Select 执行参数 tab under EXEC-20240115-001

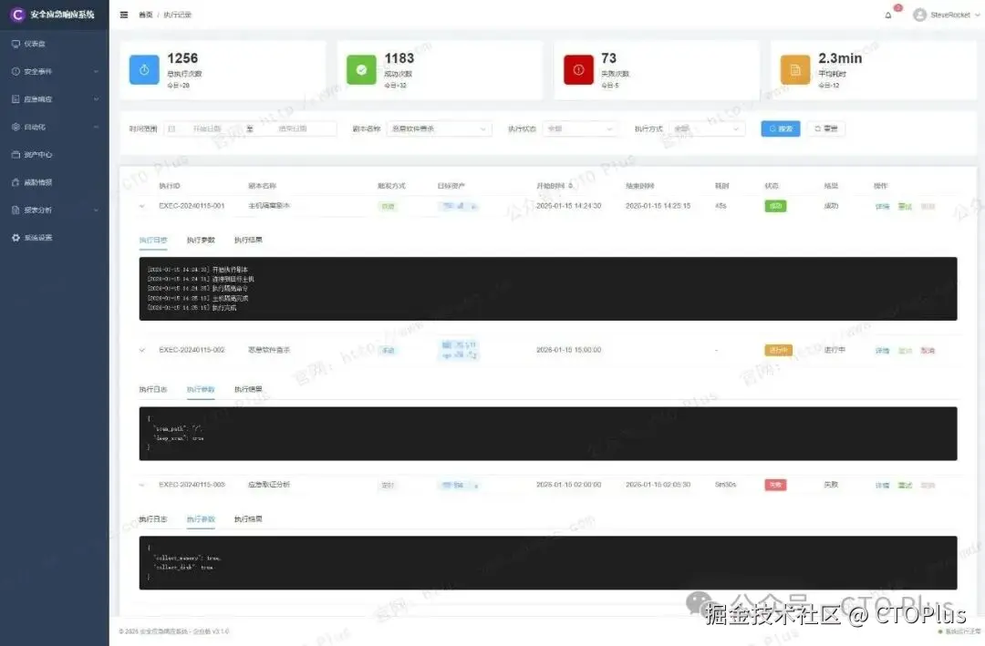(x=201, y=240)
